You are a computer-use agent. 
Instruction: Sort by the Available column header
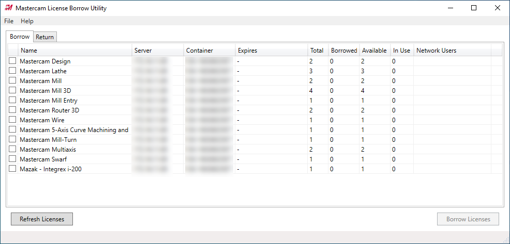pyautogui.click(x=374, y=50)
